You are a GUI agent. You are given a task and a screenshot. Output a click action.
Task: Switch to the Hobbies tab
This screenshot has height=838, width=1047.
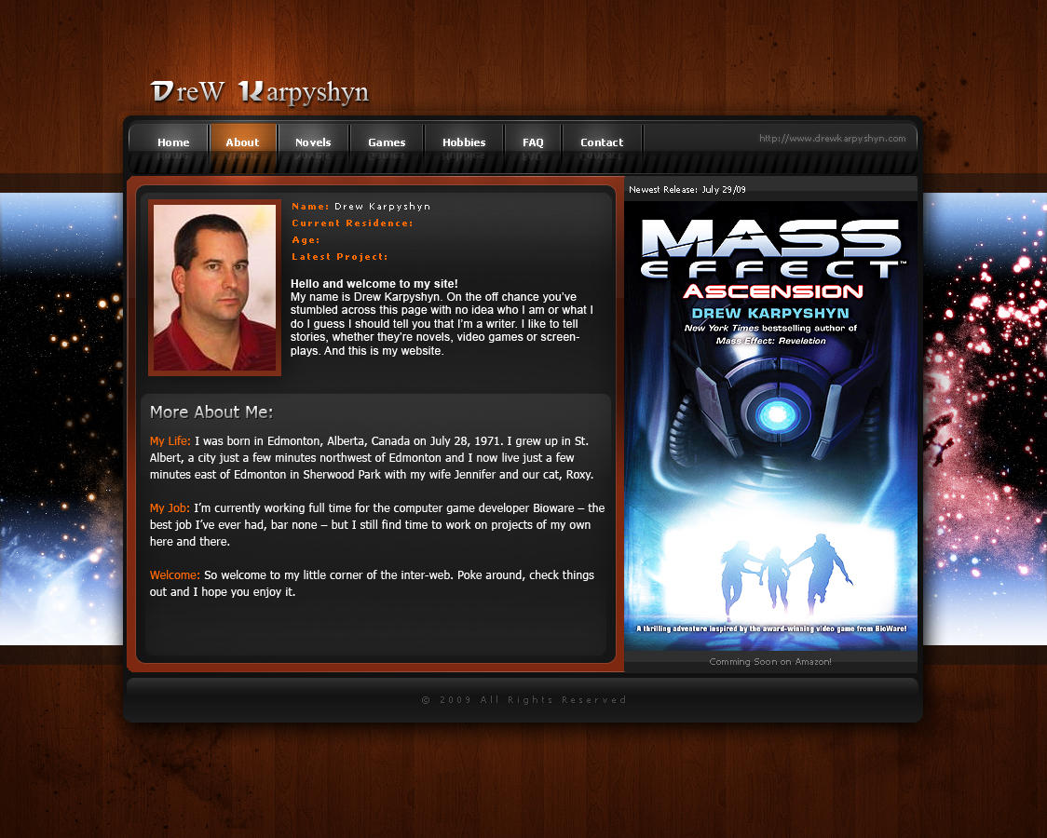pos(464,142)
